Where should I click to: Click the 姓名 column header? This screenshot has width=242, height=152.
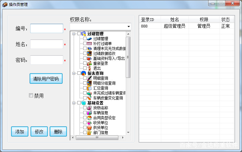[174, 19]
